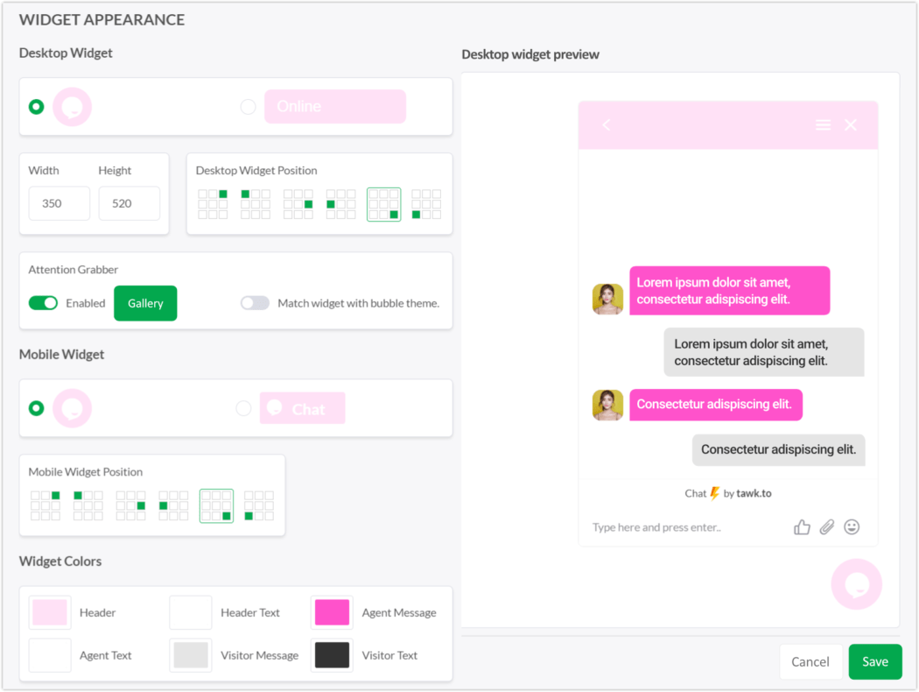Viewport: 919px width, 692px height.
Task: Click the first agent avatar in preview
Action: (607, 299)
